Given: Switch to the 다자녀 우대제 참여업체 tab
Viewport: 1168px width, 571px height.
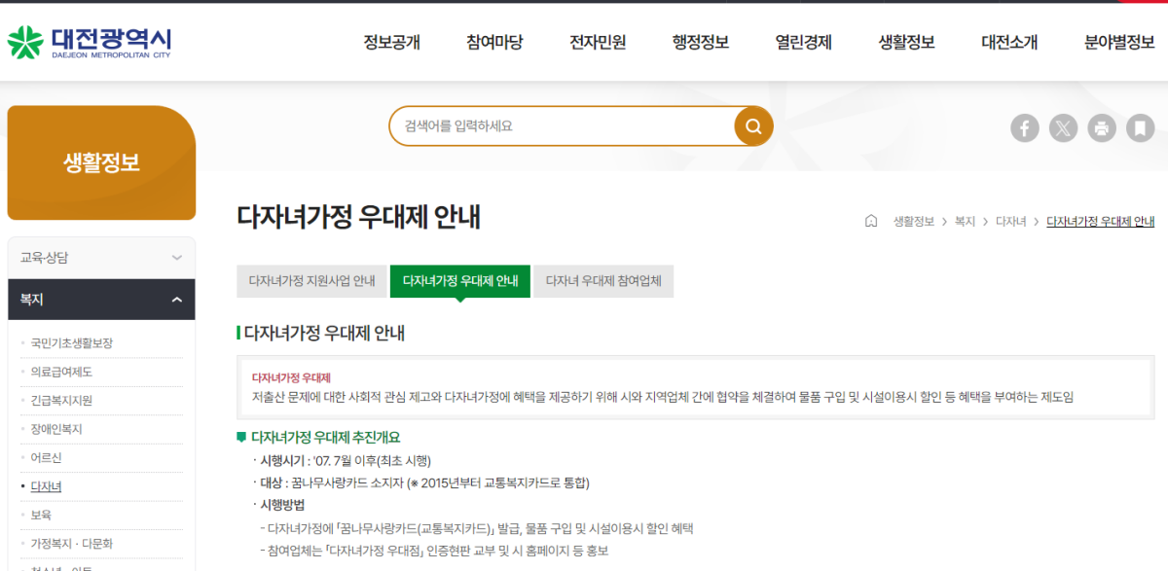Looking at the screenshot, I should click(603, 281).
